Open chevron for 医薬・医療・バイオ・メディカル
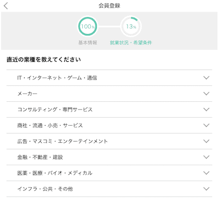Viewport: 219px width, 198px height. point(206,173)
